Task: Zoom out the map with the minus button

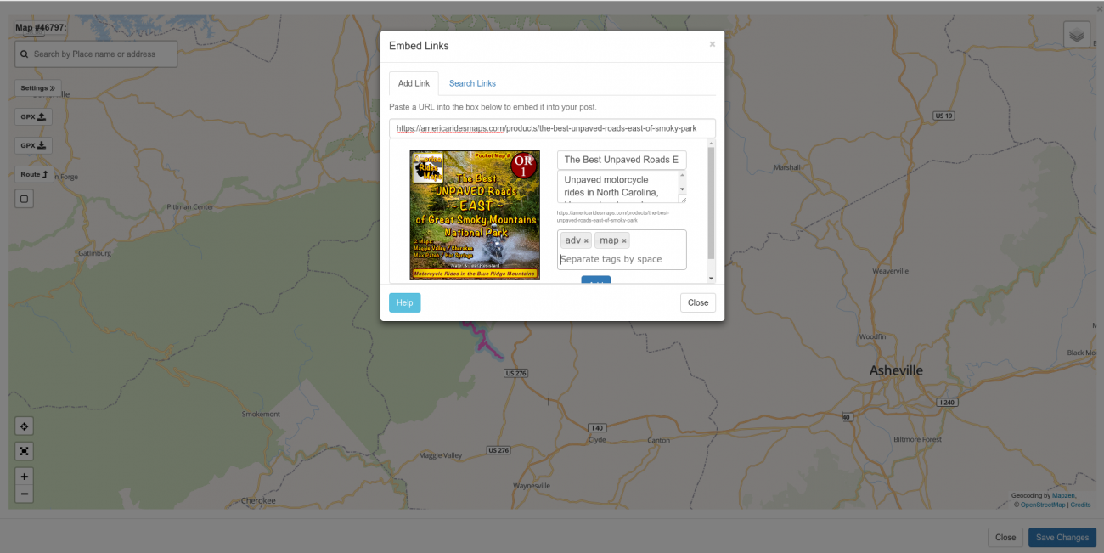Action: click(x=24, y=494)
